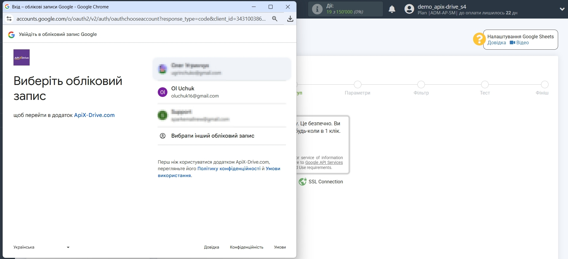The width and height of the screenshot is (568, 259).
Task: Click the notifications bell icon
Action: point(392,9)
